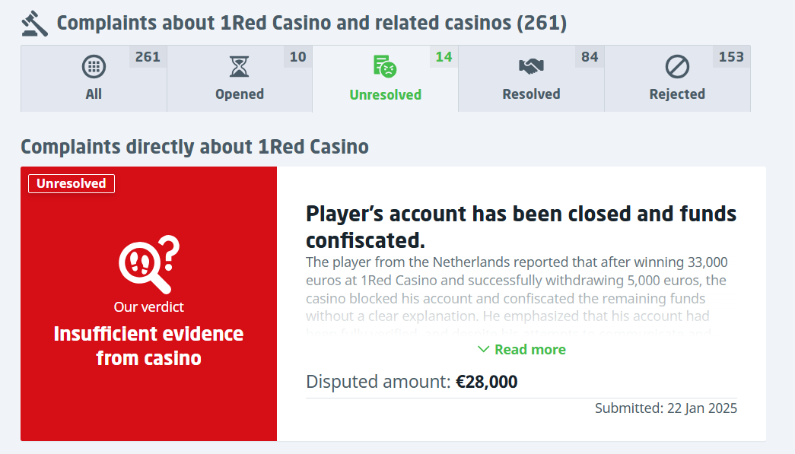Screen dimensions: 795x454
Task: Open the Resolved tab label
Action: point(531,94)
